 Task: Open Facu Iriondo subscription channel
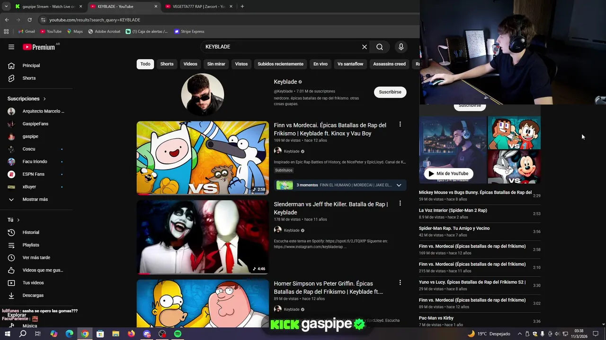tap(36, 161)
